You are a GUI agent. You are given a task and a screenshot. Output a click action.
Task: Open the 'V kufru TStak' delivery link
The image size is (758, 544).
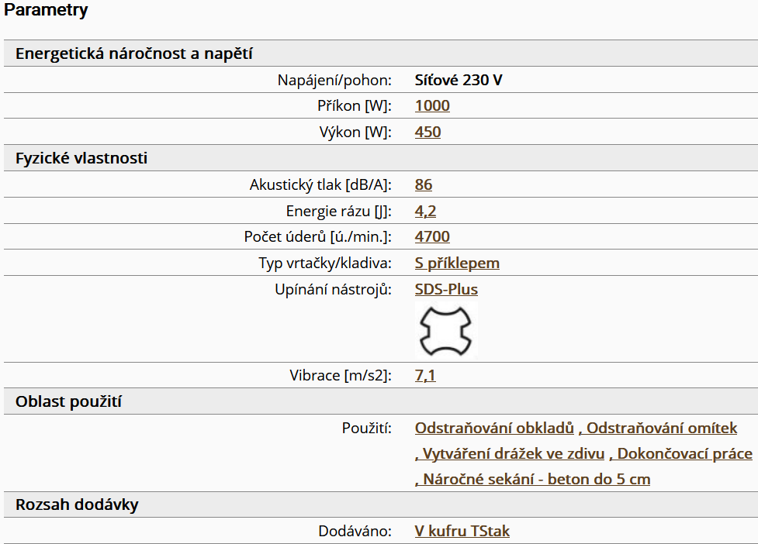[462, 532]
